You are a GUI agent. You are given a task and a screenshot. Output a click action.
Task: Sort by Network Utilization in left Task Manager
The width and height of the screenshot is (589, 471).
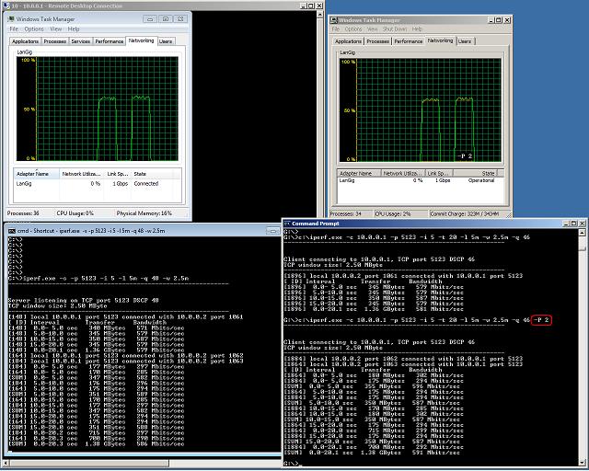tap(82, 174)
